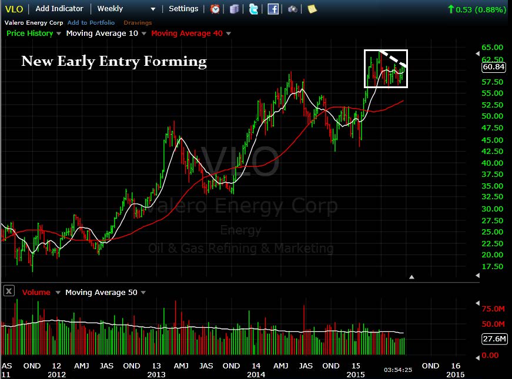Expand the Moving Average 10 dropdown arrow

pos(143,33)
